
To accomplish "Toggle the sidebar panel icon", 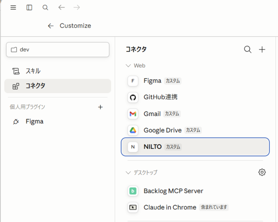I will coord(29,7).
